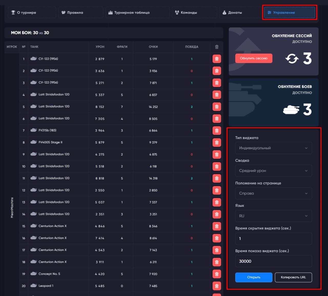
Task: Open the Сводка dropdown showing Средний урон
Action: 273,171
